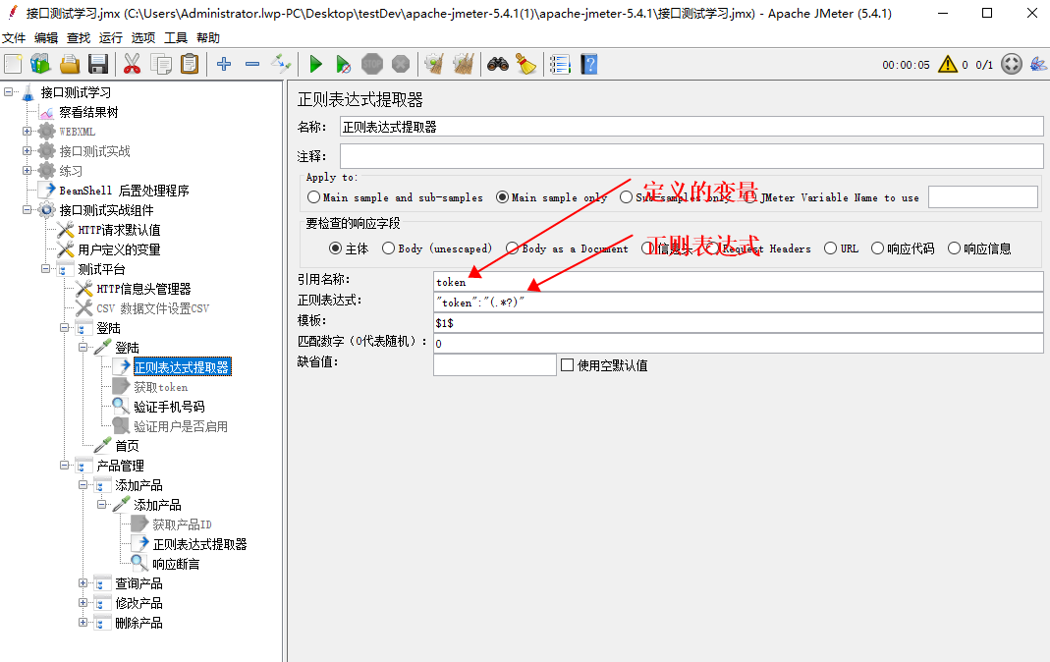Screen dimensions: 1050x662
Task: Collapse the 接口测试学习 root node
Action: 9,91
